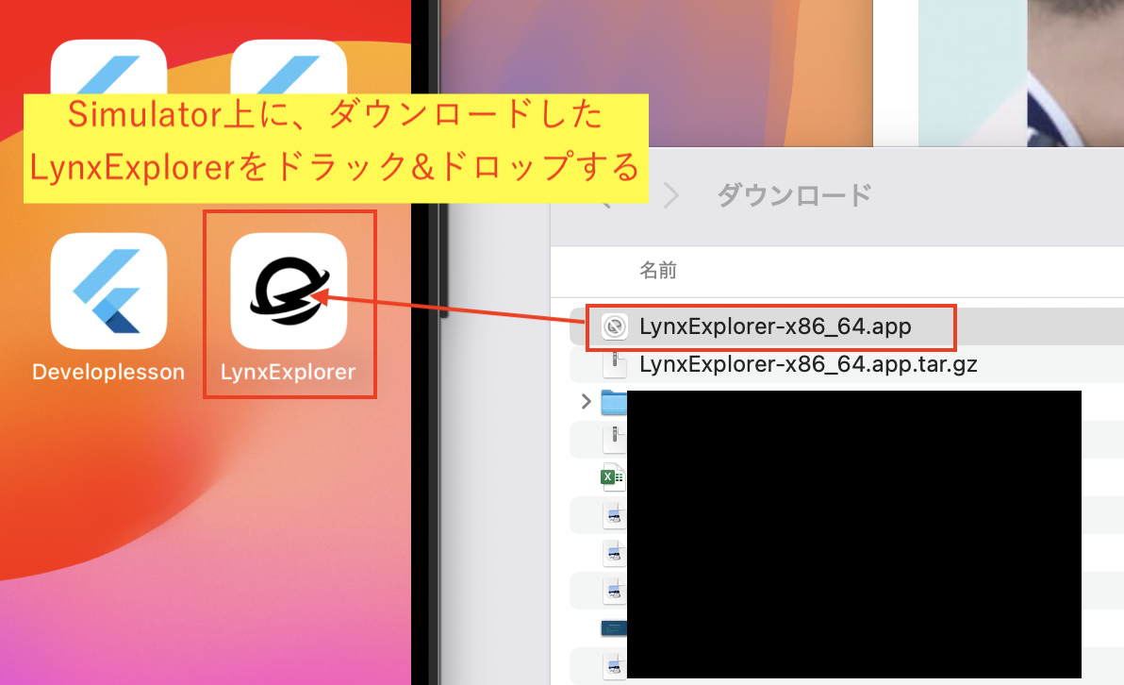Select the LynxExplorer-x86_64.app file icon

[x=615, y=327]
